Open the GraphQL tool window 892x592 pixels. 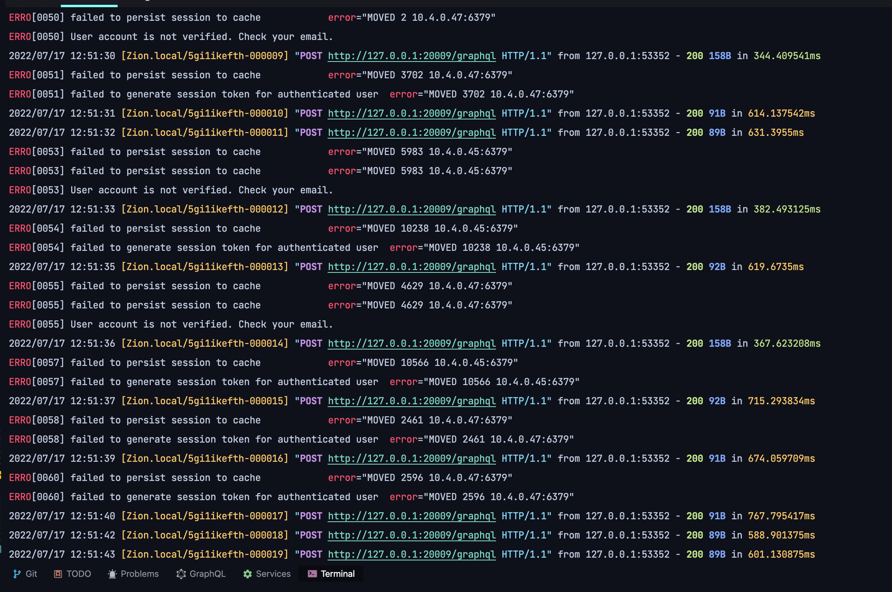201,574
